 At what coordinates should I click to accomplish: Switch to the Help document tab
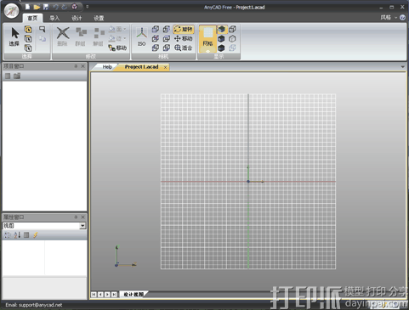point(107,67)
